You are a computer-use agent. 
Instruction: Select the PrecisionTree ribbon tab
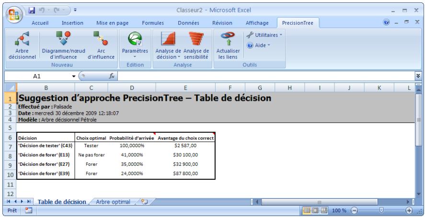point(298,23)
